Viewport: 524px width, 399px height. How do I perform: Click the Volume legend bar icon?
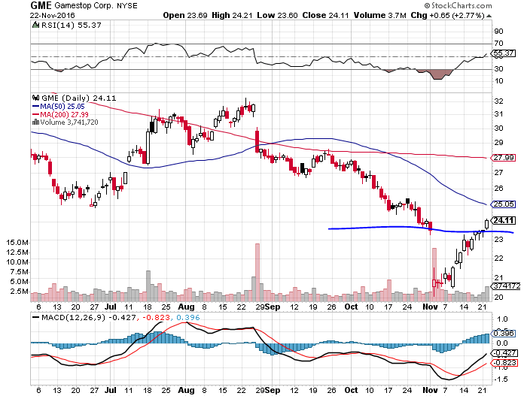pyautogui.click(x=36, y=122)
